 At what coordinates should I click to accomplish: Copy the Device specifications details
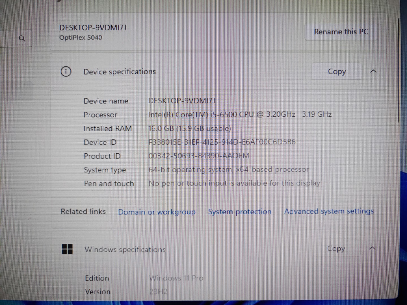coord(336,72)
